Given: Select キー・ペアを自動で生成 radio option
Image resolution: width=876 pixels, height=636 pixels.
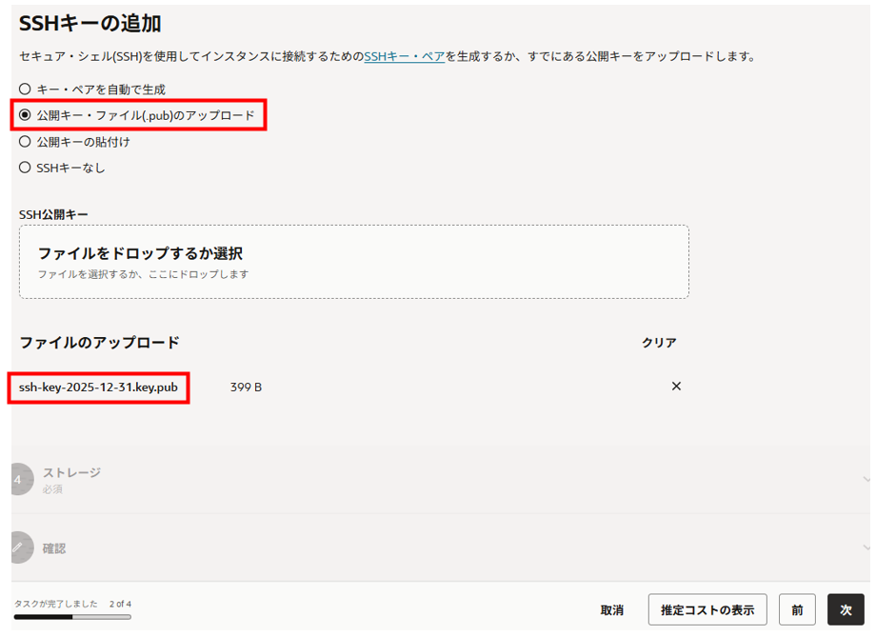Looking at the screenshot, I should coord(26,89).
